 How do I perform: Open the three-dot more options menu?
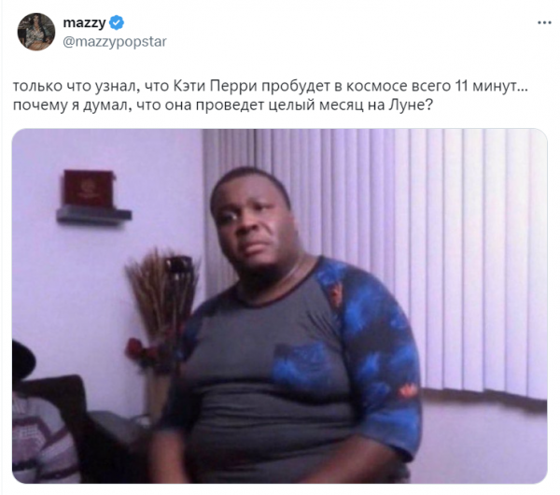(544, 22)
